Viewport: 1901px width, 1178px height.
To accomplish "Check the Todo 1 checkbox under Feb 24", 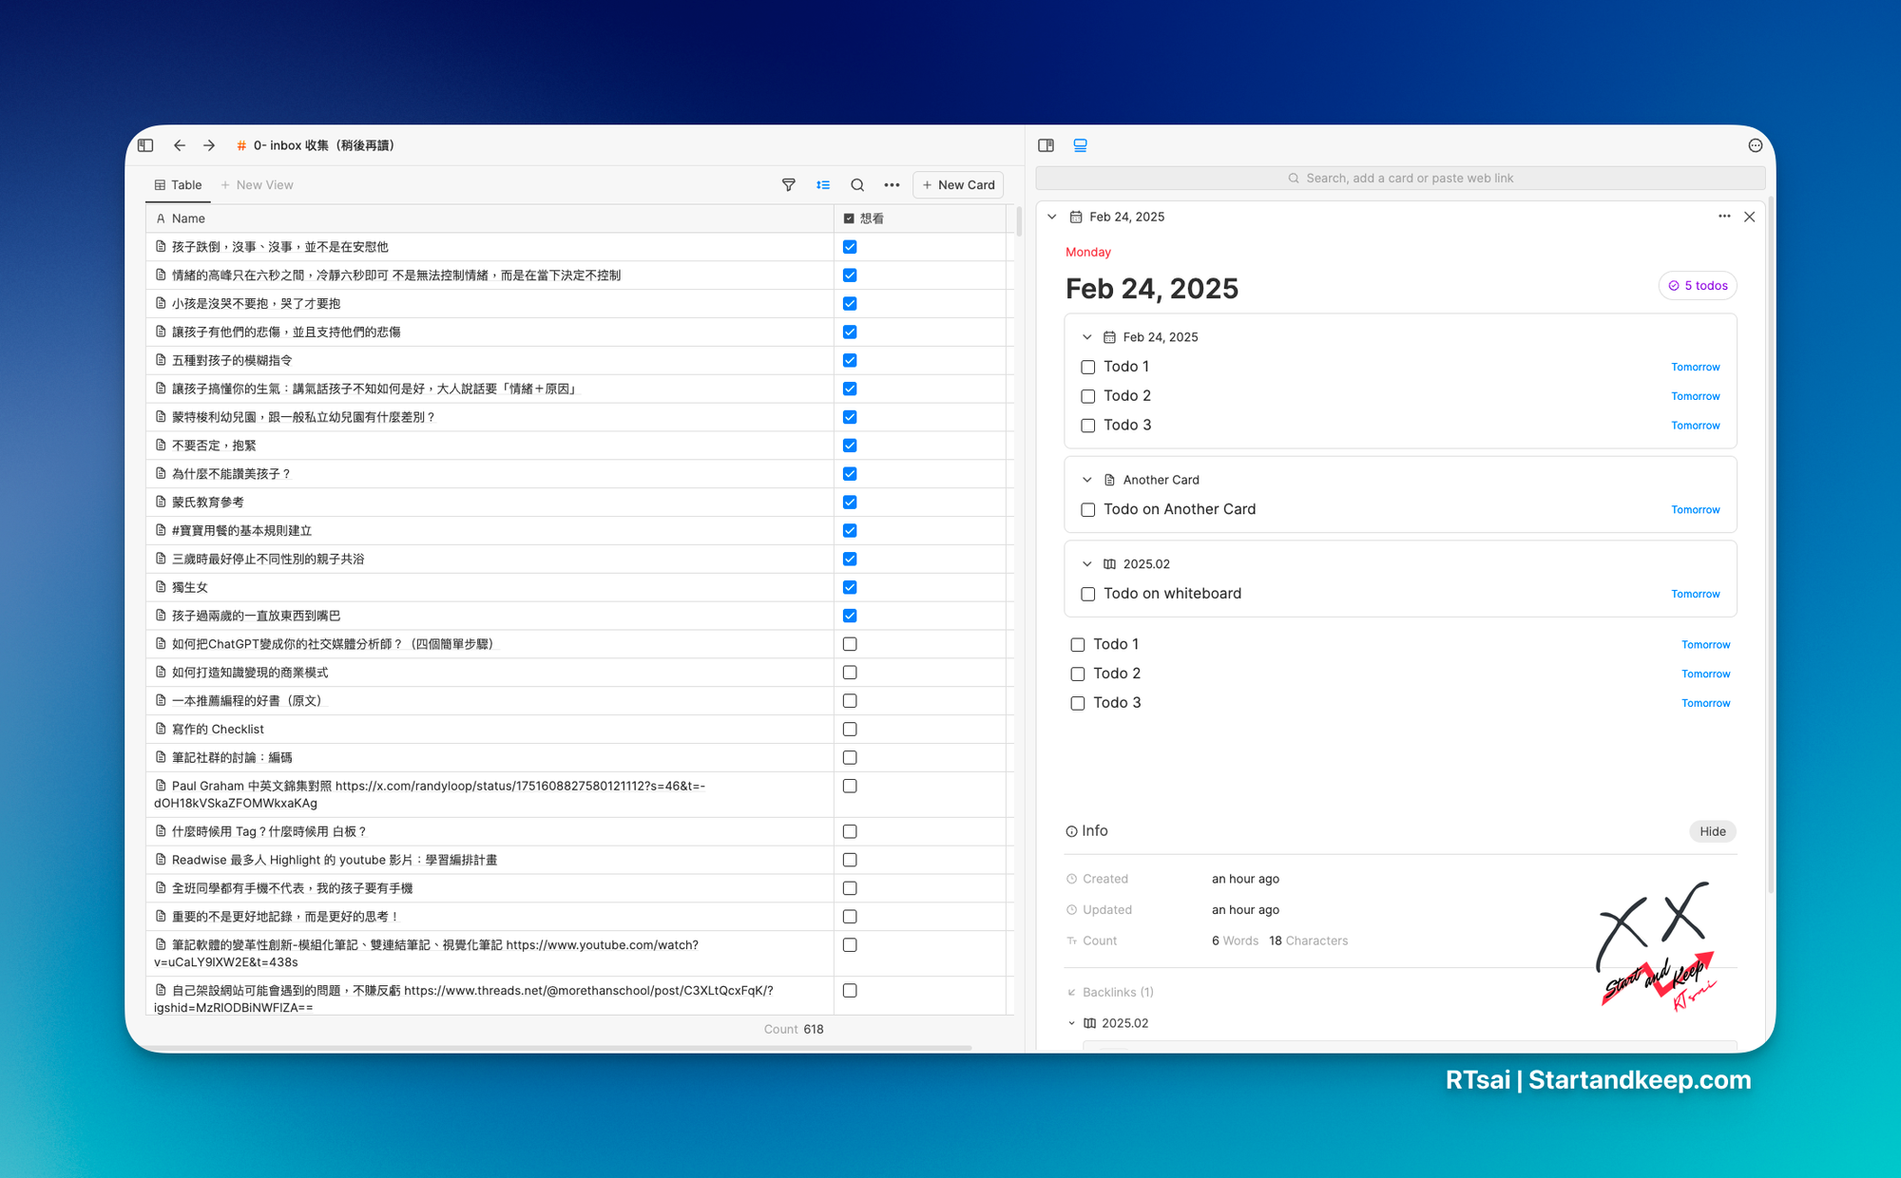I will point(1087,365).
